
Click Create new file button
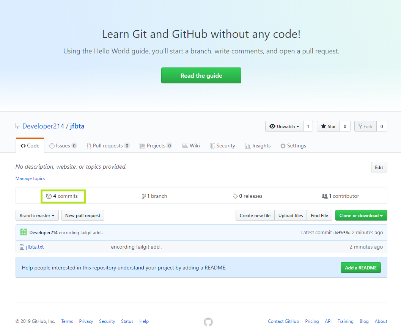tap(255, 215)
